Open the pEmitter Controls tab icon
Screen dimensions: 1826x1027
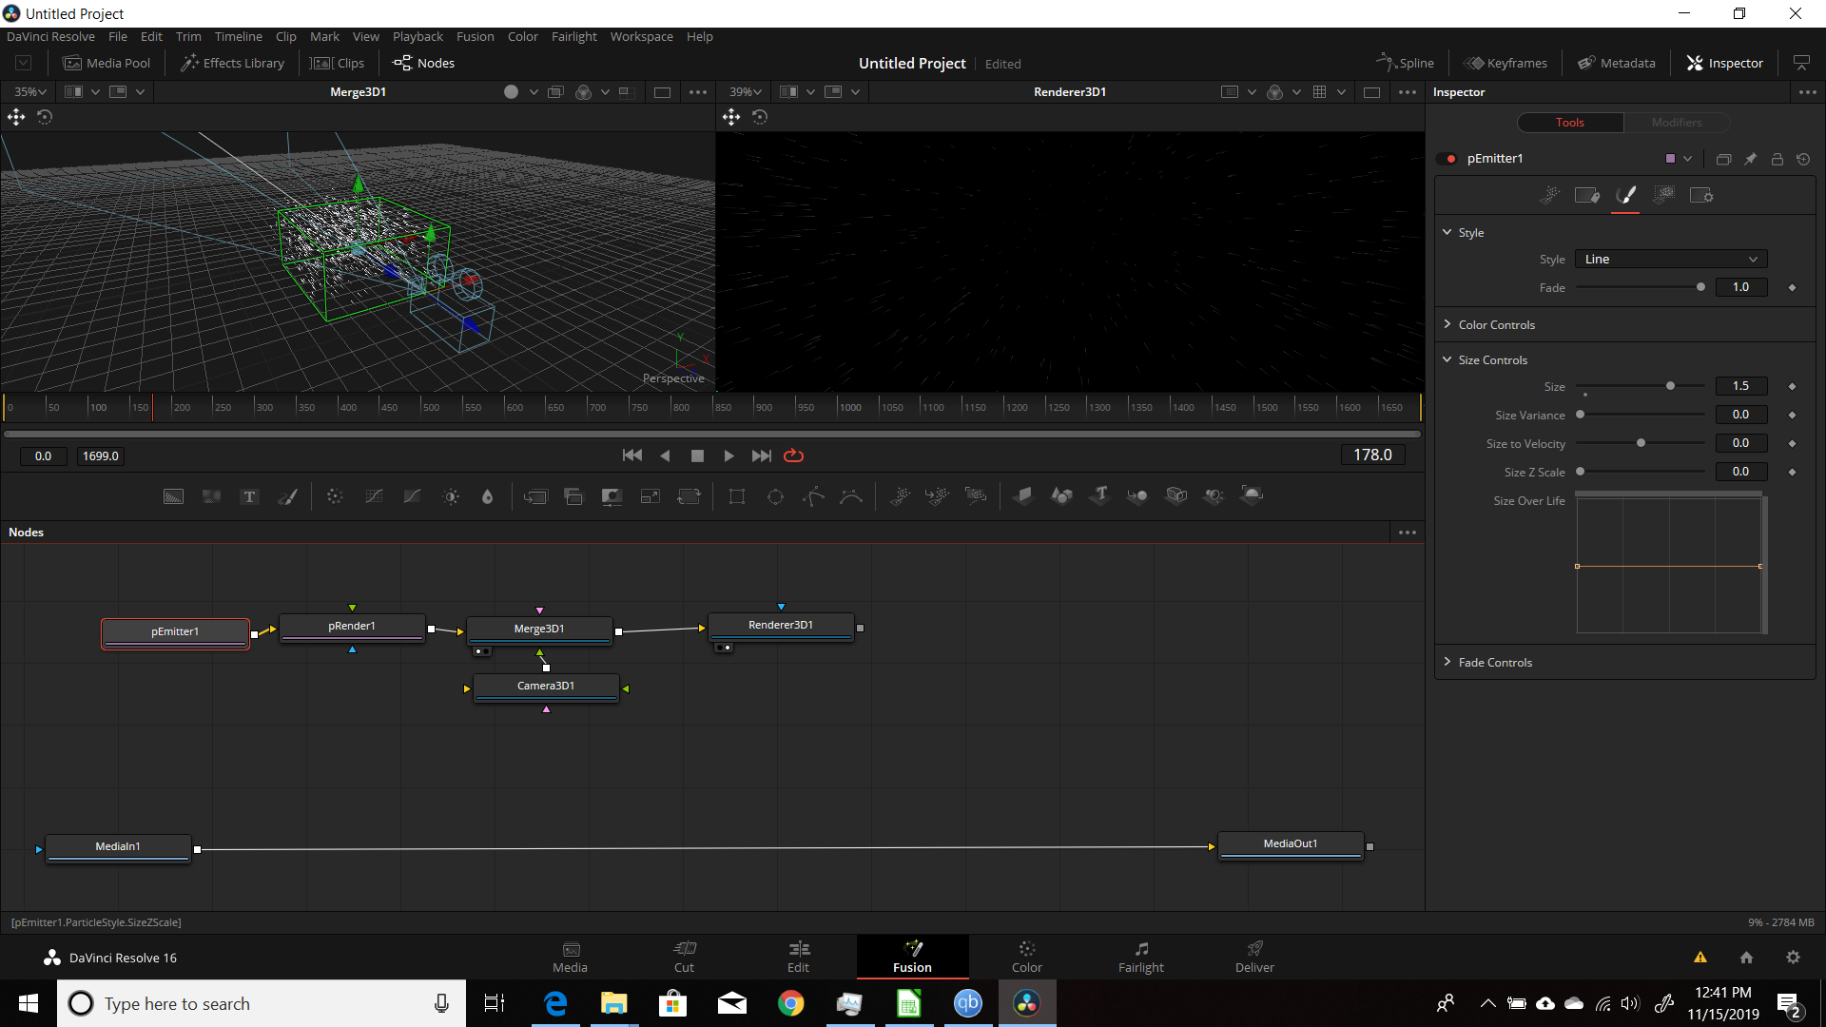[x=1549, y=195]
